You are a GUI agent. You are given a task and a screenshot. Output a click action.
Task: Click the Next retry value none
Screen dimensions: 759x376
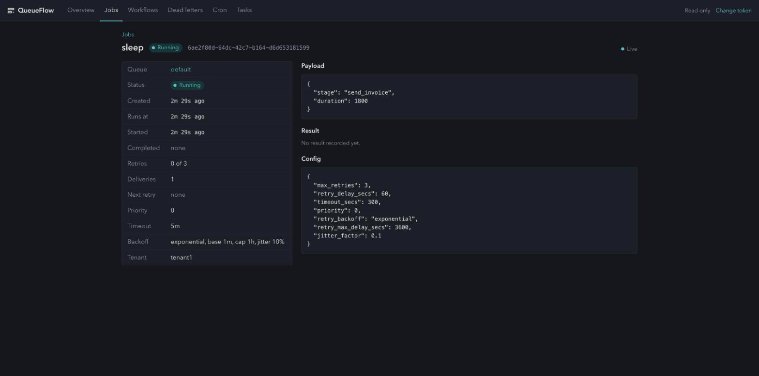(x=178, y=195)
